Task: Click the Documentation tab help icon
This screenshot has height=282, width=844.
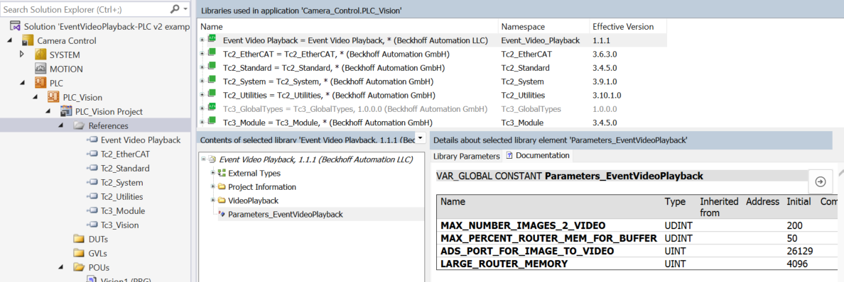Action: tap(509, 155)
